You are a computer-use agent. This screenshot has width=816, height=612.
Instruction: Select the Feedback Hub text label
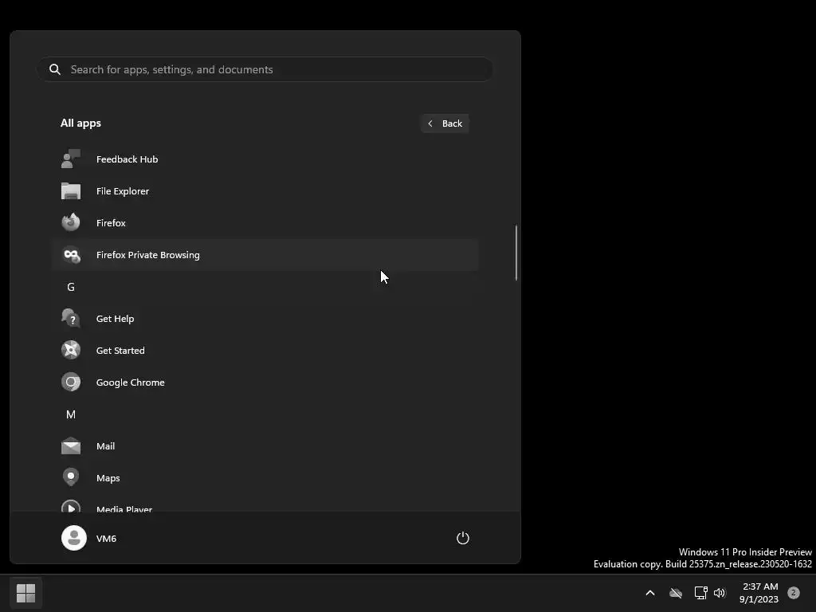(127, 159)
